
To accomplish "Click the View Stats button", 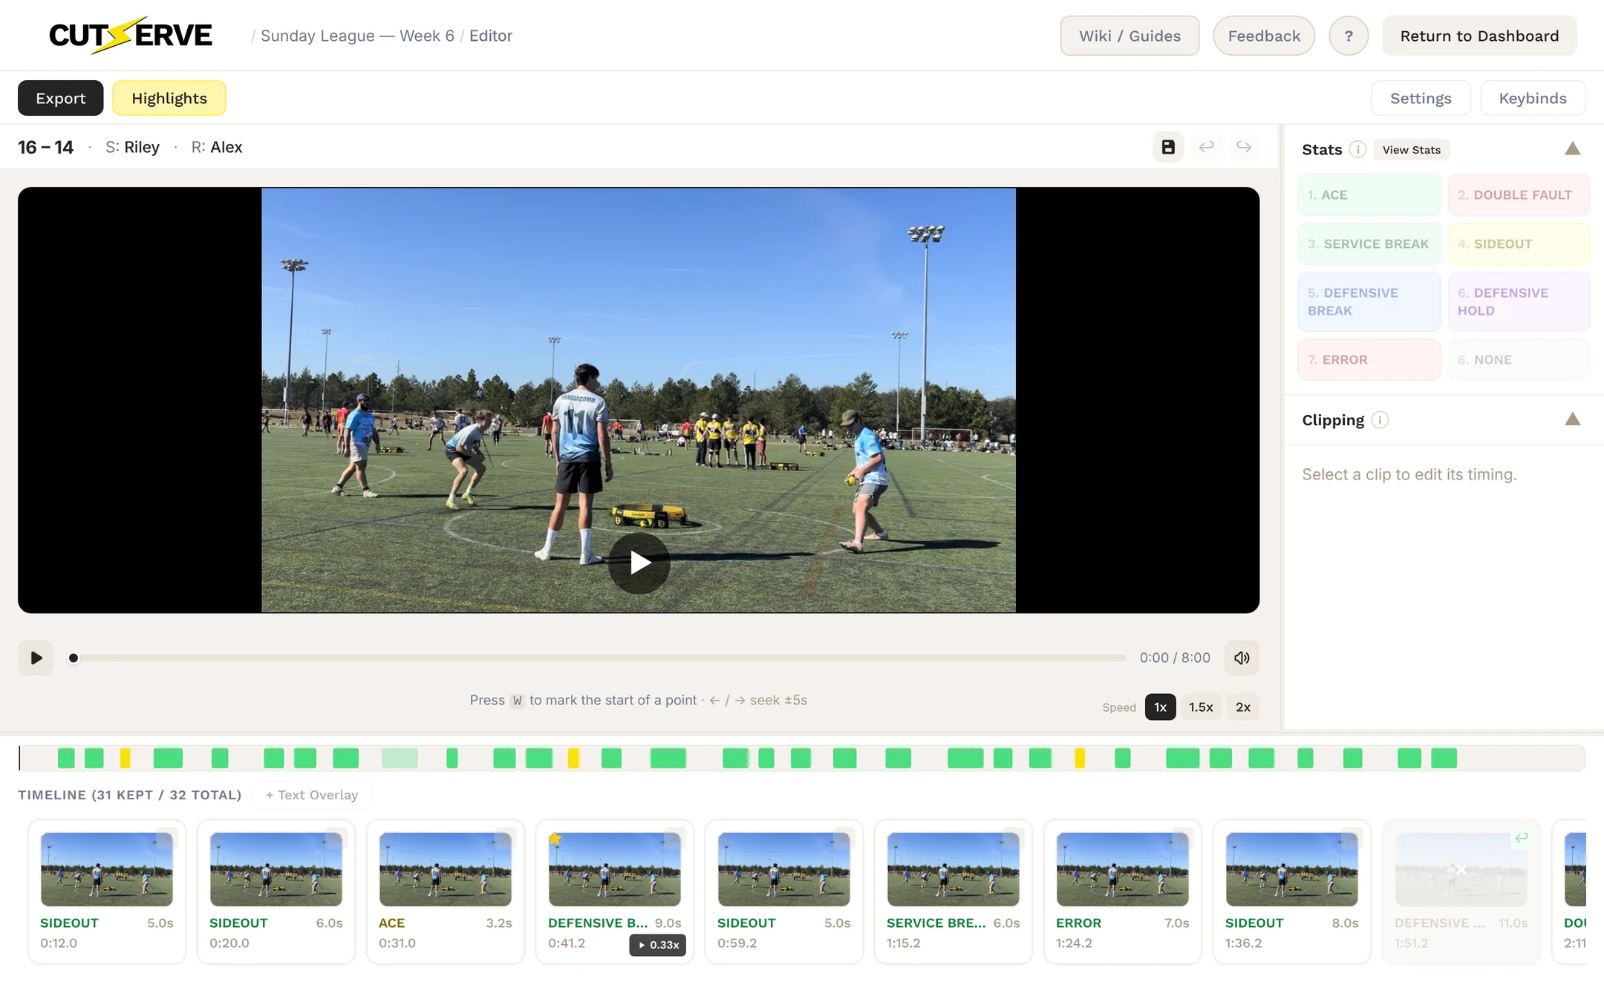I will point(1412,150).
